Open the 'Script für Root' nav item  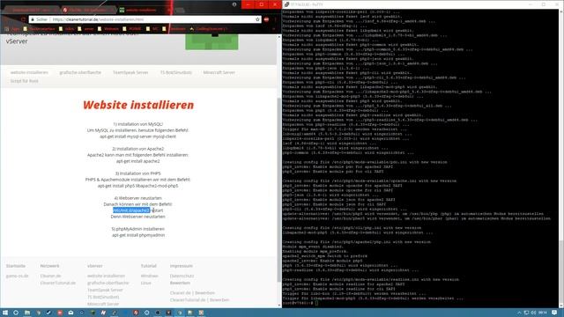(24, 81)
